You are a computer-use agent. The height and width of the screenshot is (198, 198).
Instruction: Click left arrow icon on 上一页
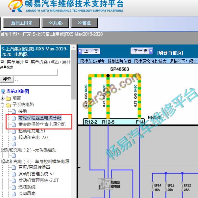pyautogui.click(x=80, y=51)
